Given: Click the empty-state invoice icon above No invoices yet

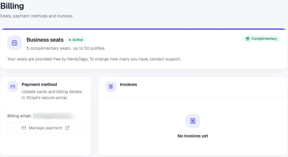Looking at the screenshot, I should tap(193, 121).
